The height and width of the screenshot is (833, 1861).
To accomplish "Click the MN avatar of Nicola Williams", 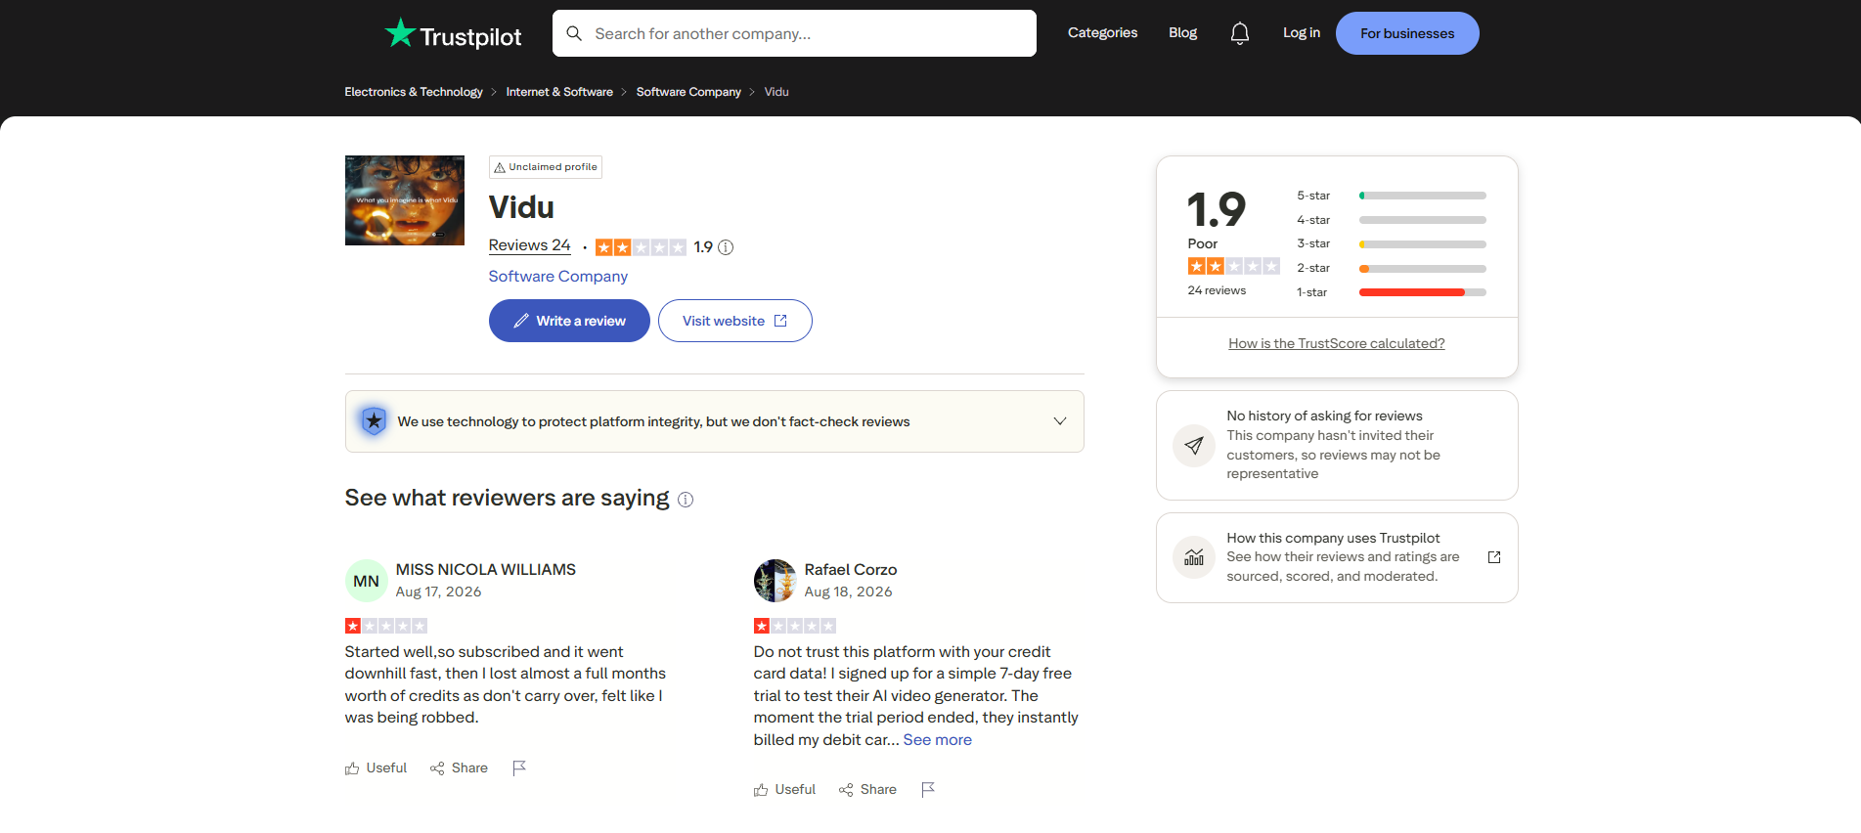I will (367, 581).
